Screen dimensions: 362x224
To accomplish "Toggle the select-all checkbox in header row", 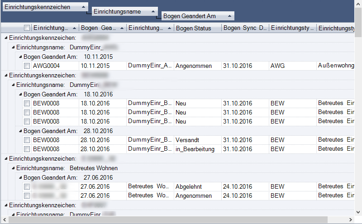I will 27,28.
